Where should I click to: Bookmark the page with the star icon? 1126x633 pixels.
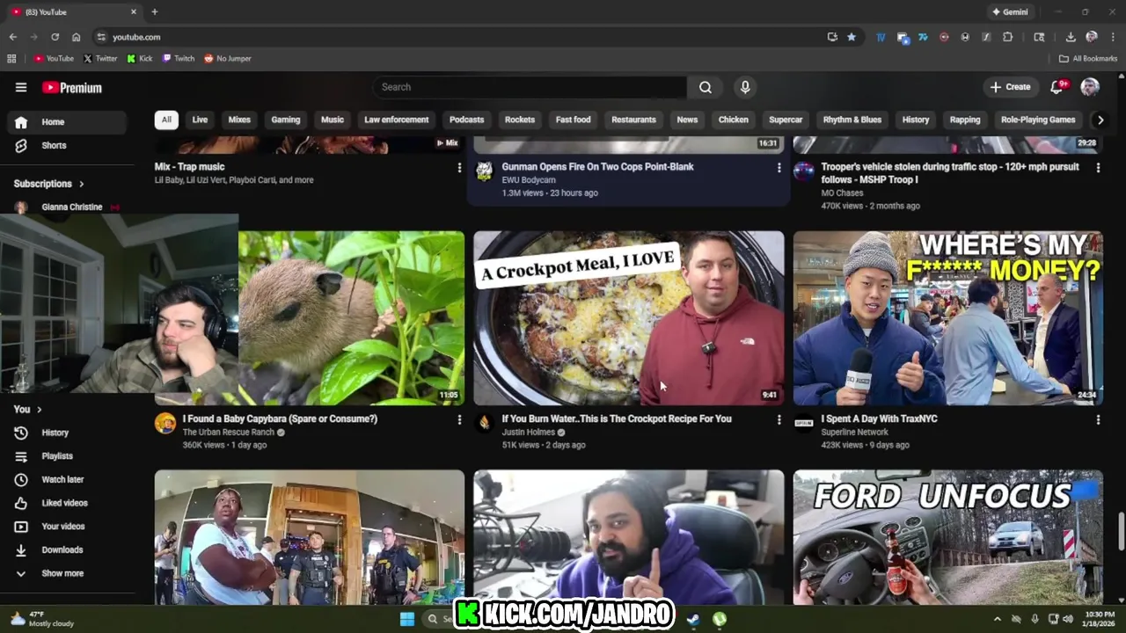pos(852,37)
